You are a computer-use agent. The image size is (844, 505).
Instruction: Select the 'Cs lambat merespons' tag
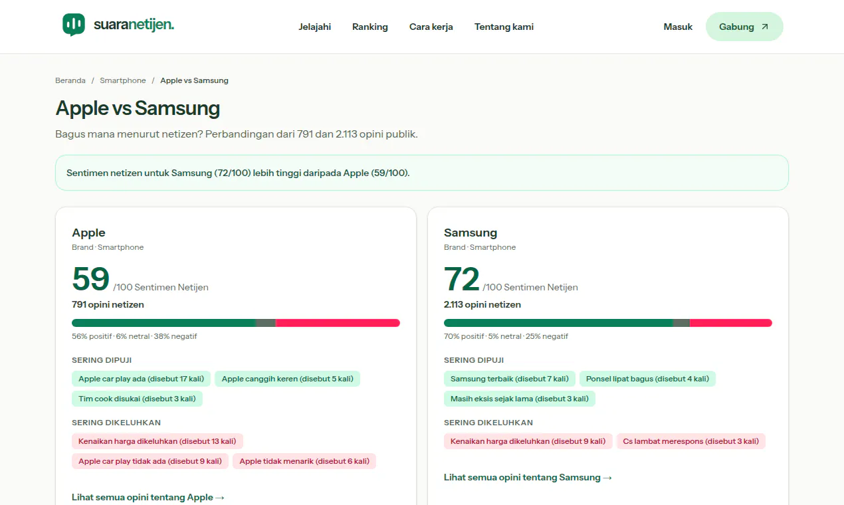(x=691, y=441)
